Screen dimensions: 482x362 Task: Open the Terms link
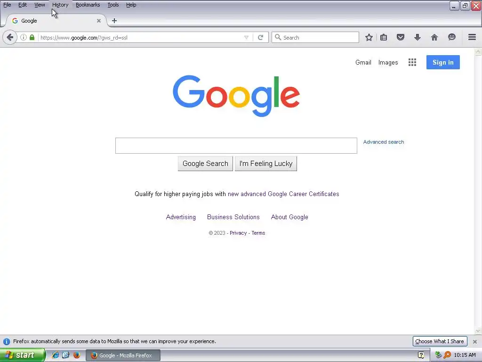coord(258,233)
